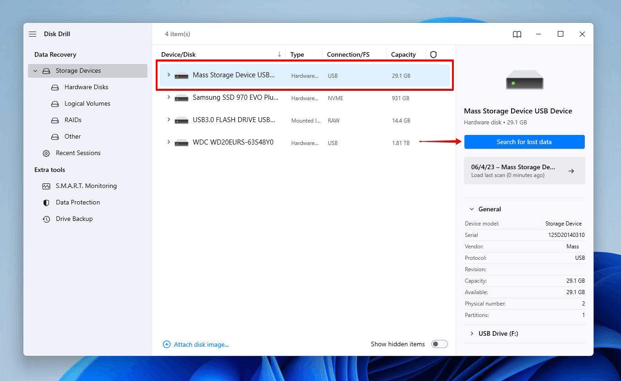This screenshot has height=381, width=621.
Task: Collapse the Storage Devices tree node
Action: click(35, 71)
